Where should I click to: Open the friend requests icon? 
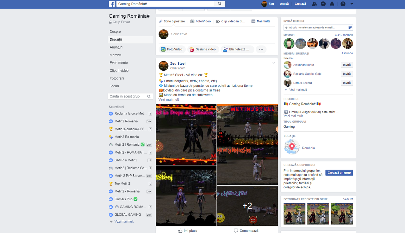(314, 3)
